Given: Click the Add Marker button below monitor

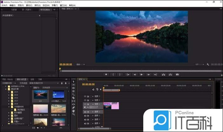Looking at the screenshot, I should click(106, 75).
